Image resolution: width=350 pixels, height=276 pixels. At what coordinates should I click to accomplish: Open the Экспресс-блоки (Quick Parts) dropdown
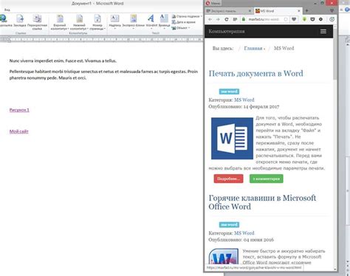133,21
